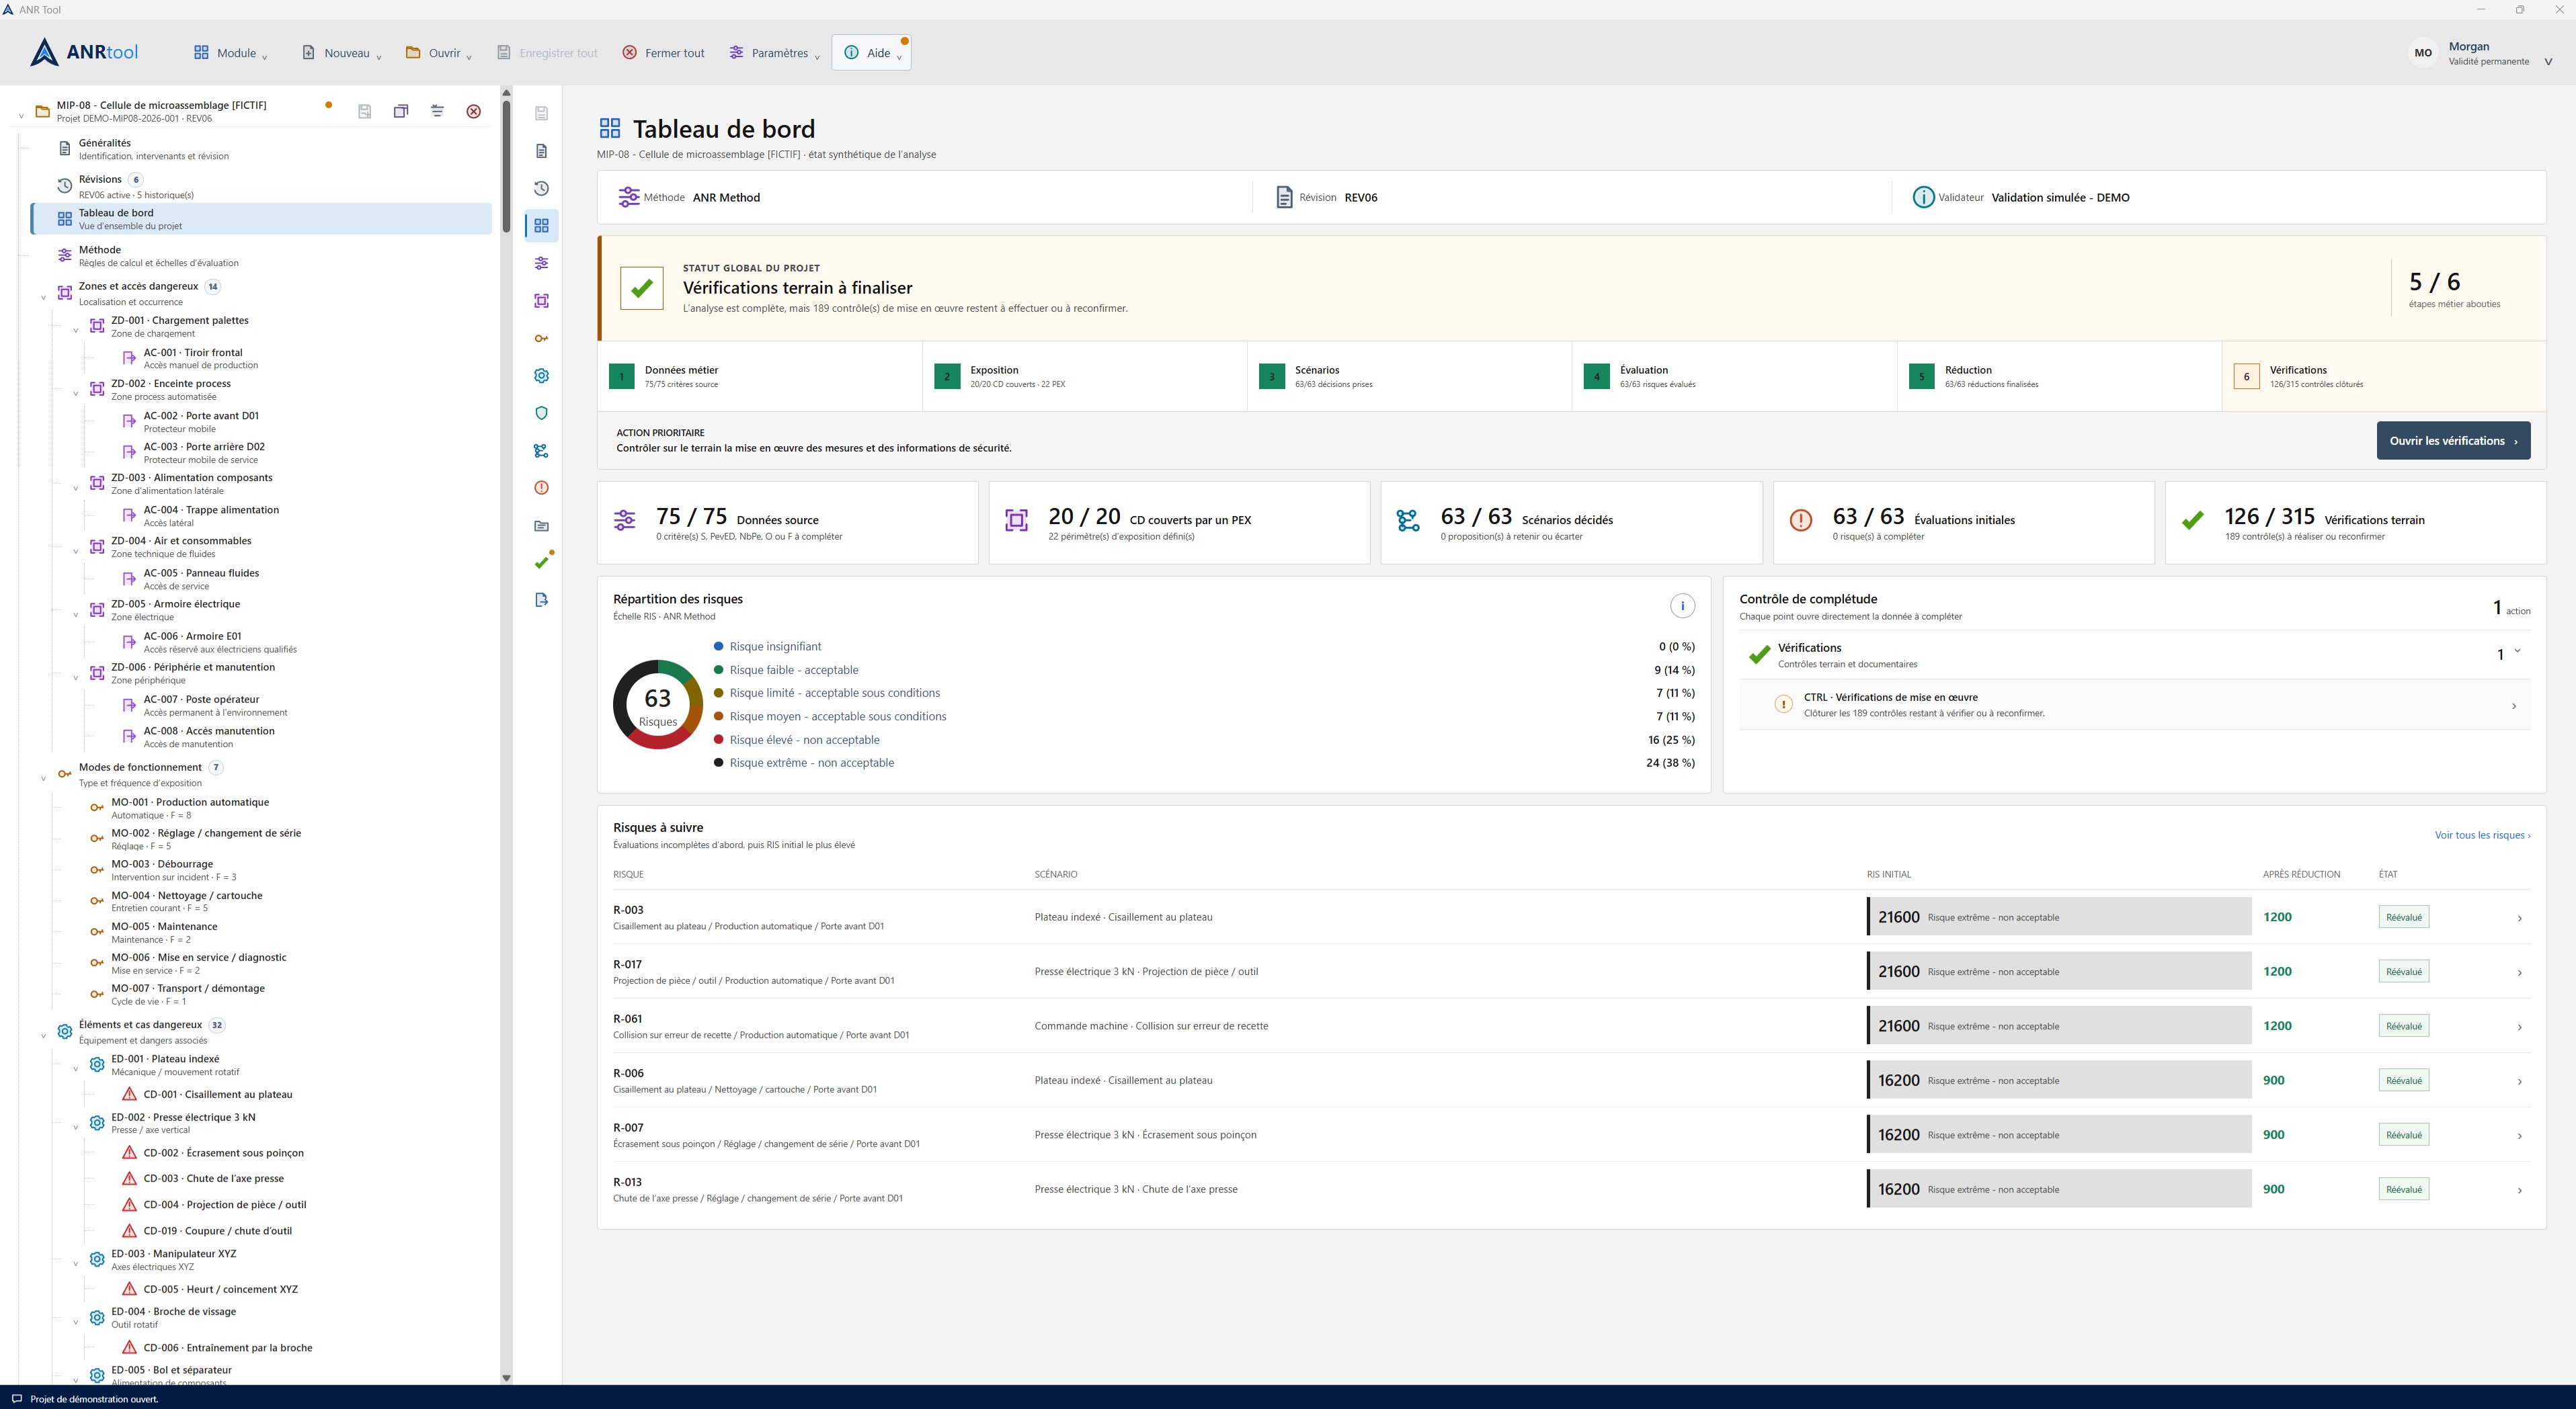Click the Risque élevé red legend dot
This screenshot has width=2576, height=1409.
(718, 740)
